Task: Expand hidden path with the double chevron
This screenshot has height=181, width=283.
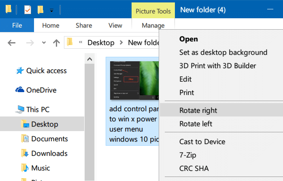Action: (x=81, y=42)
